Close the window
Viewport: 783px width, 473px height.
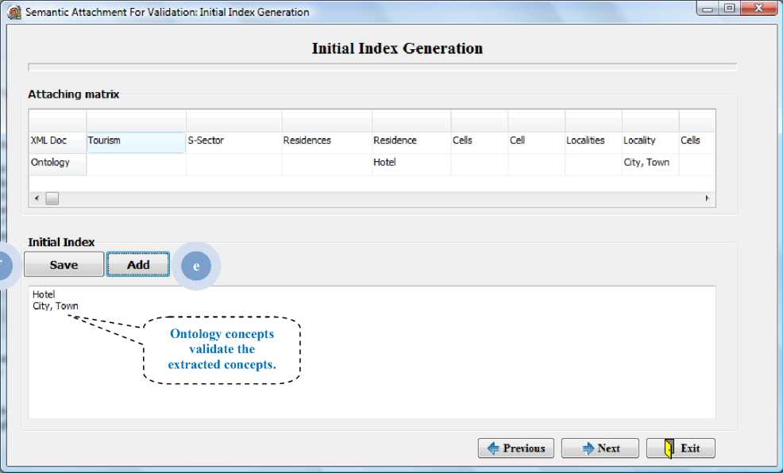[x=758, y=9]
